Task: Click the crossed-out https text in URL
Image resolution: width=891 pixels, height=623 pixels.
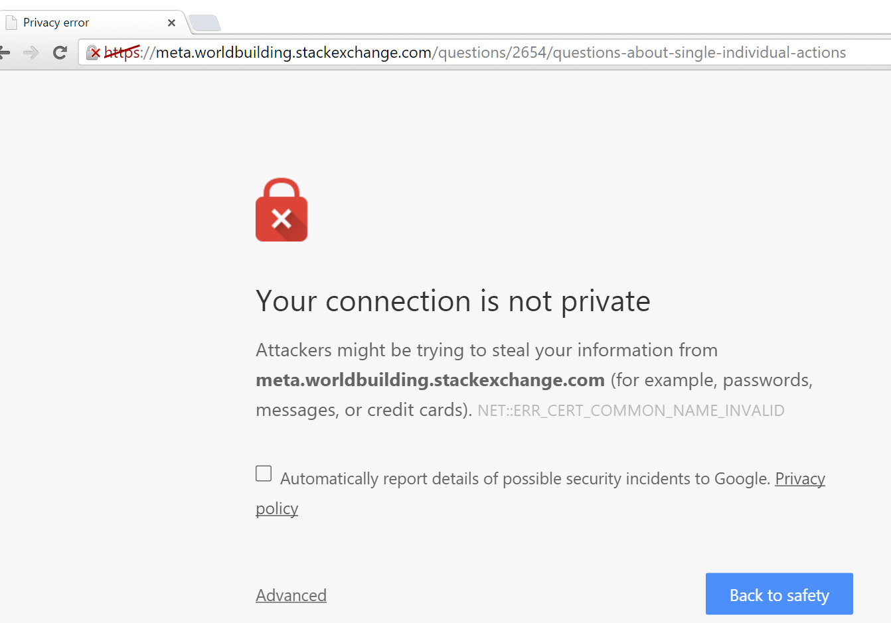Action: (123, 52)
